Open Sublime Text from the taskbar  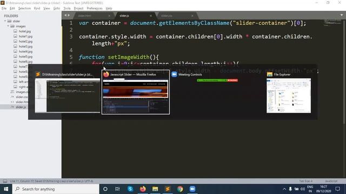[x=168, y=189]
